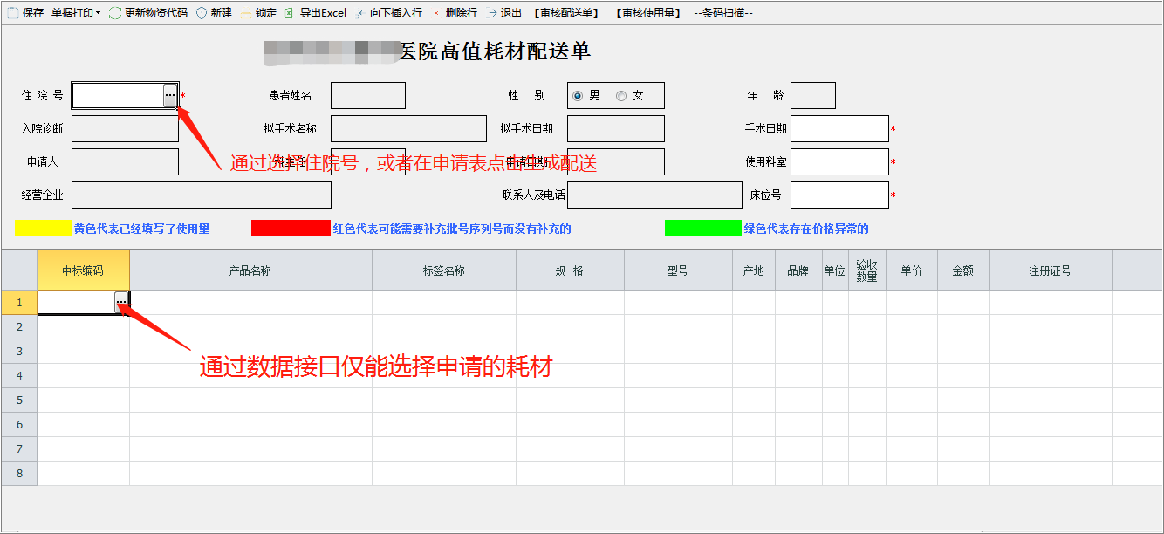Click the 患者姓名 field
Image resolution: width=1164 pixels, height=534 pixels.
368,95
